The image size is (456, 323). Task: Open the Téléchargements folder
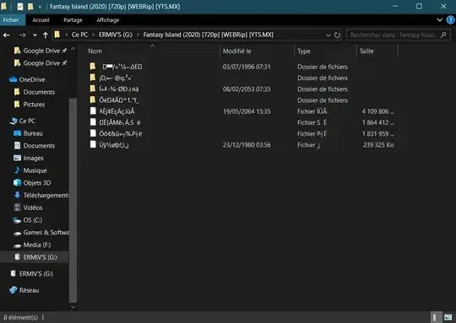[46, 195]
